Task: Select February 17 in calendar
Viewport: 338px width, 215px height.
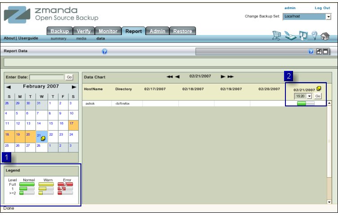Action: (73, 126)
